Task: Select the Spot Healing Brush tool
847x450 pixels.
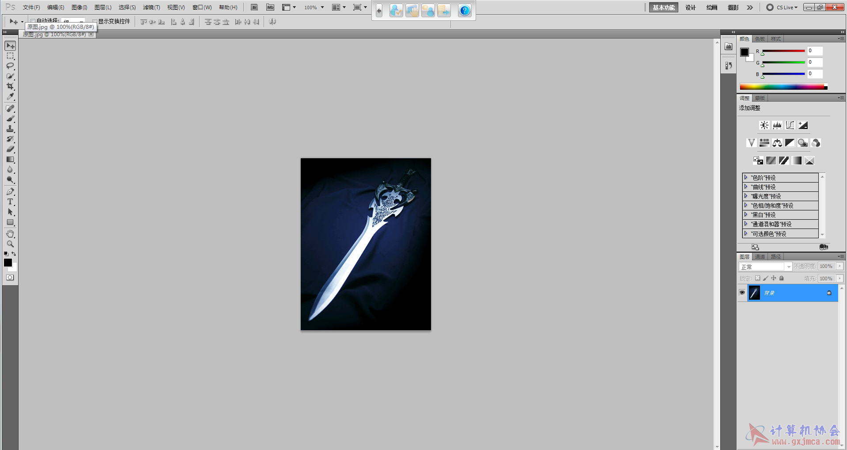Action: pyautogui.click(x=10, y=108)
